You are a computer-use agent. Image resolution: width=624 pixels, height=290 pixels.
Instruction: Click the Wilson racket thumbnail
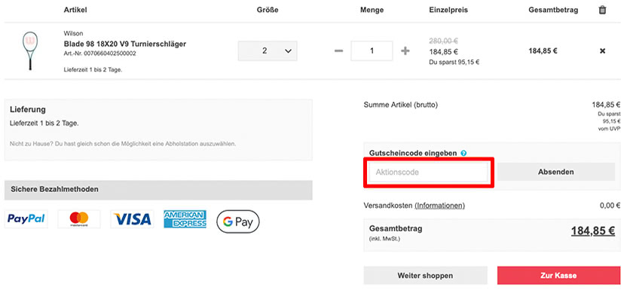point(30,51)
